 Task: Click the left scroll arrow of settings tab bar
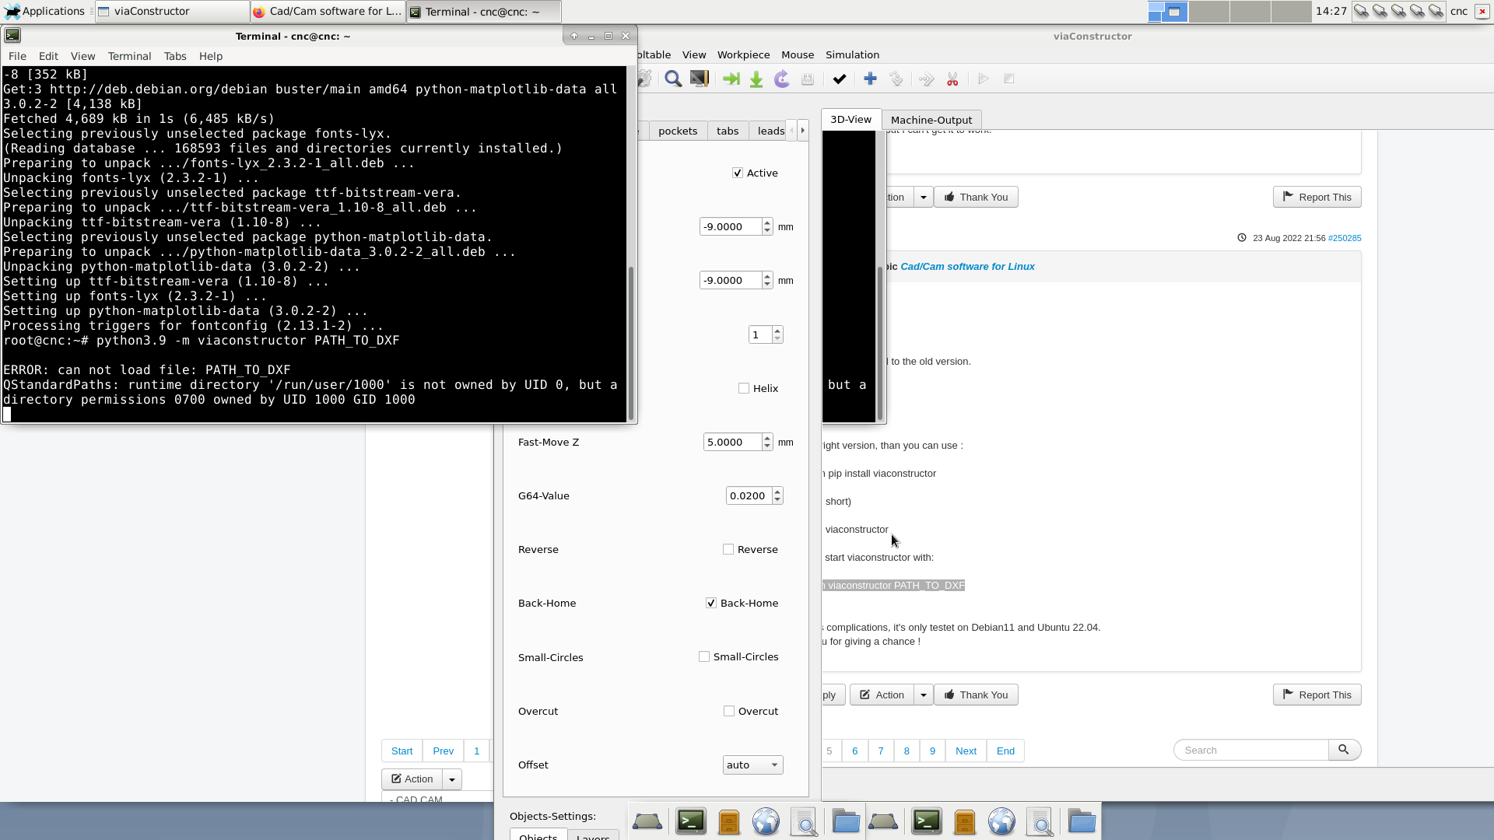[791, 130]
